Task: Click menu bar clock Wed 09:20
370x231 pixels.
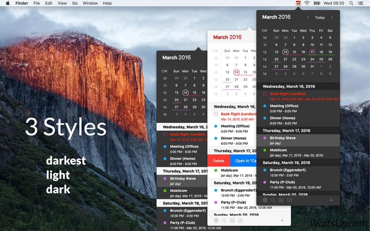Action: pyautogui.click(x=333, y=3)
